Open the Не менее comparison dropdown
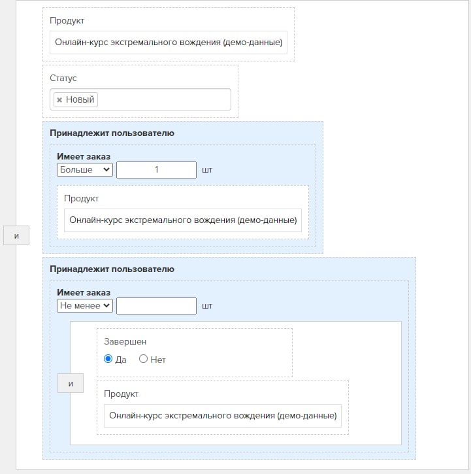 point(85,305)
